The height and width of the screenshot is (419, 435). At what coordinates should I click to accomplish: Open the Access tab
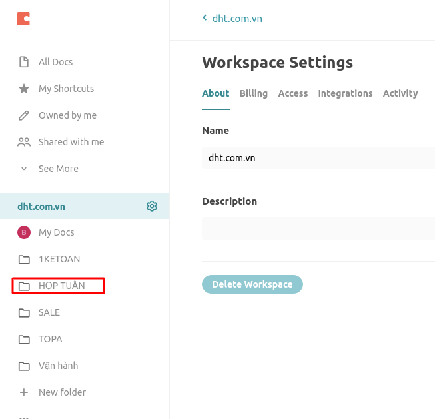[293, 93]
